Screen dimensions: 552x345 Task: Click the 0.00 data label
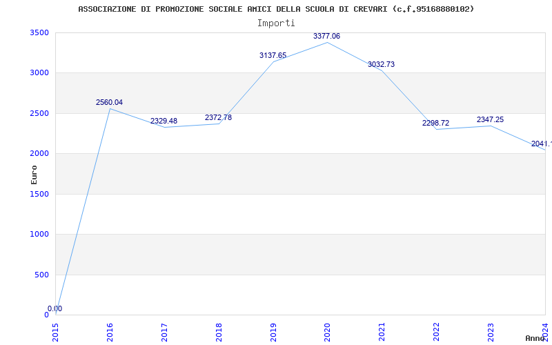point(55,308)
